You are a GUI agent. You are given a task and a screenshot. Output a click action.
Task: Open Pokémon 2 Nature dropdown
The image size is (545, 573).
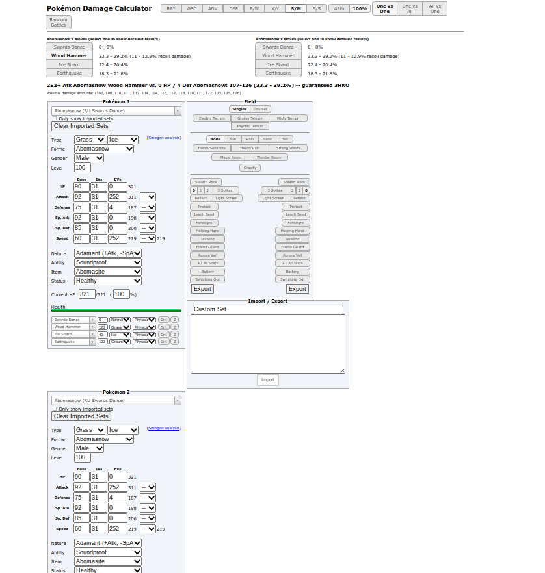coord(108,543)
